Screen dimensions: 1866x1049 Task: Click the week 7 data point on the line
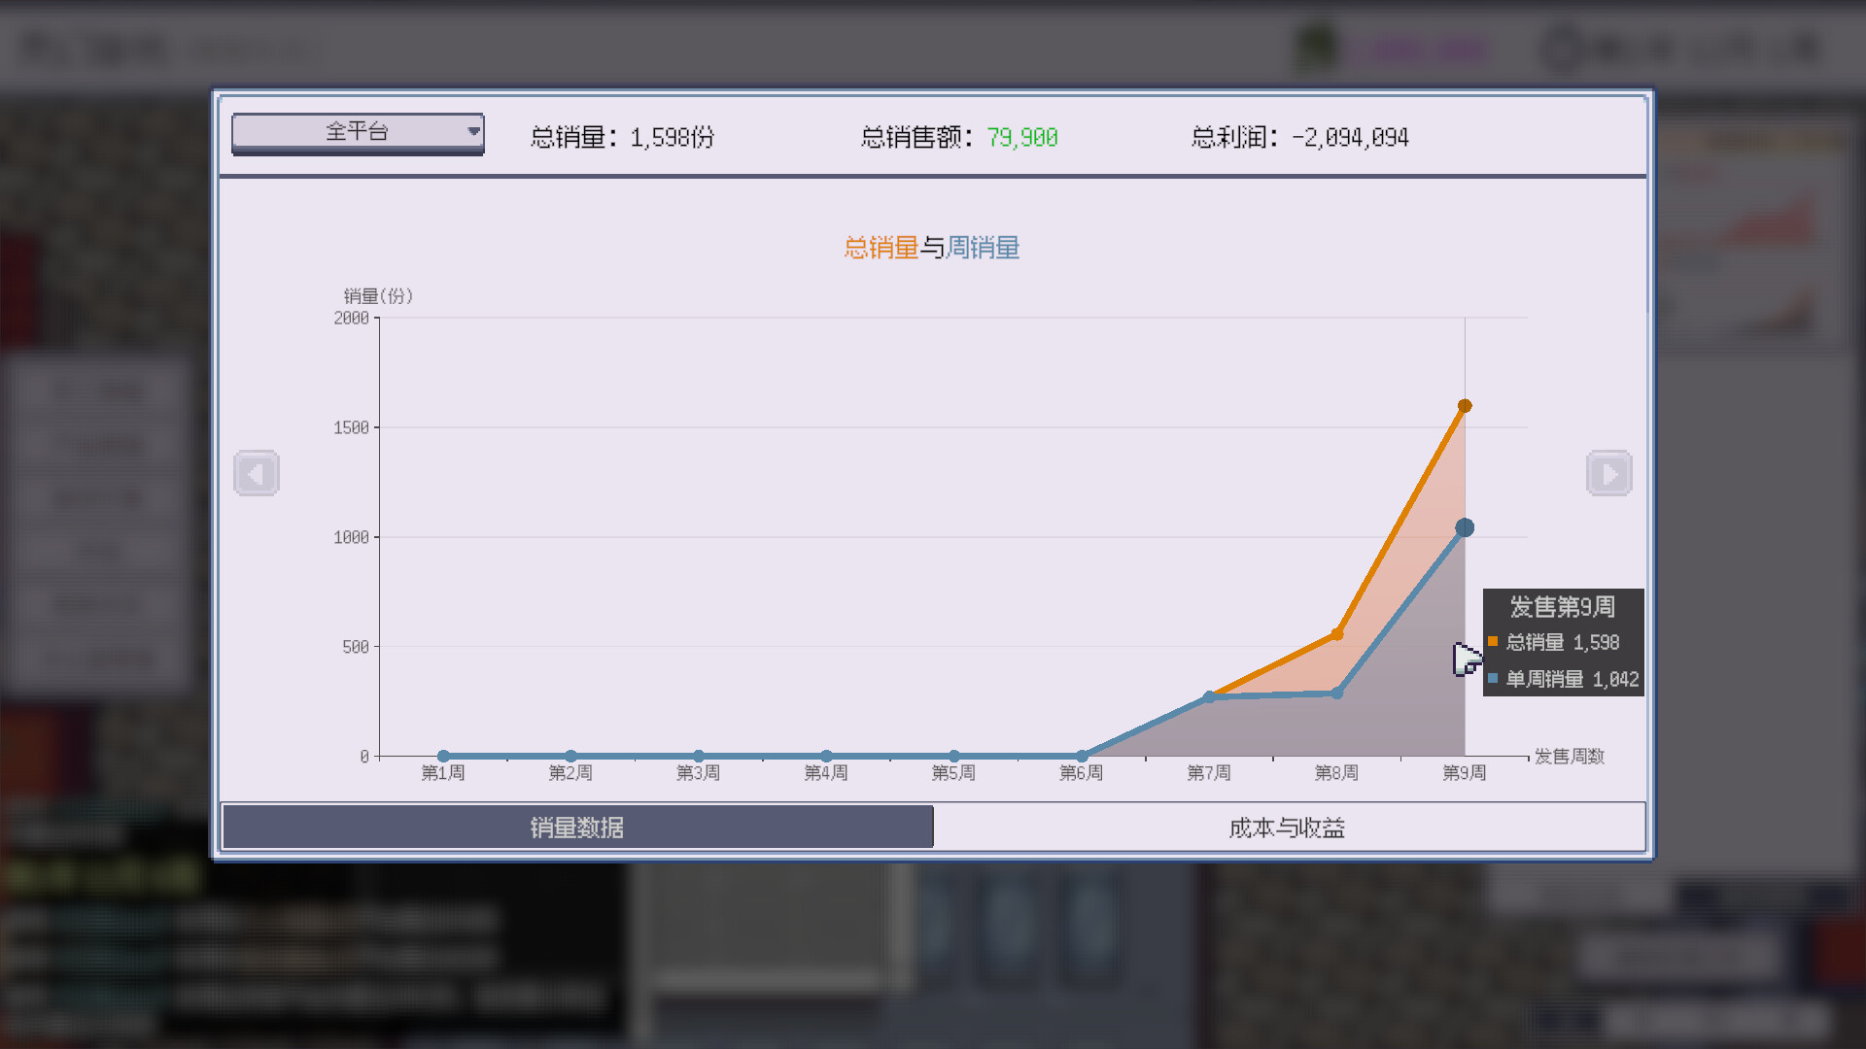point(1208,695)
